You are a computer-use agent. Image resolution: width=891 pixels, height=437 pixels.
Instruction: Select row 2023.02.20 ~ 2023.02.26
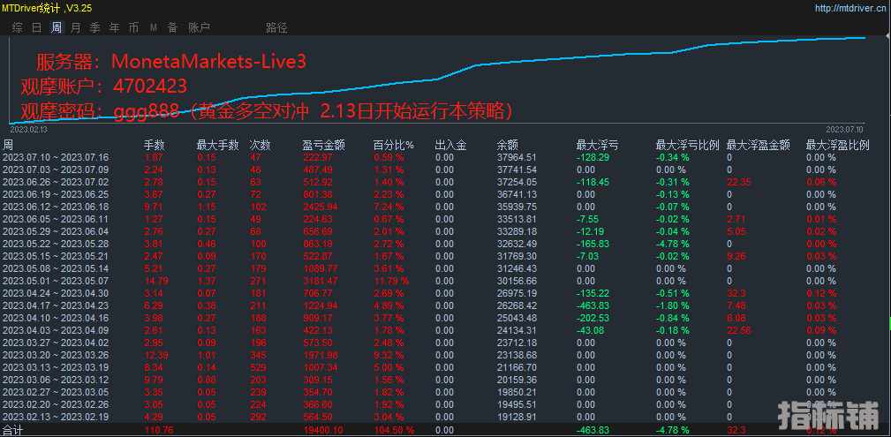coord(445,404)
